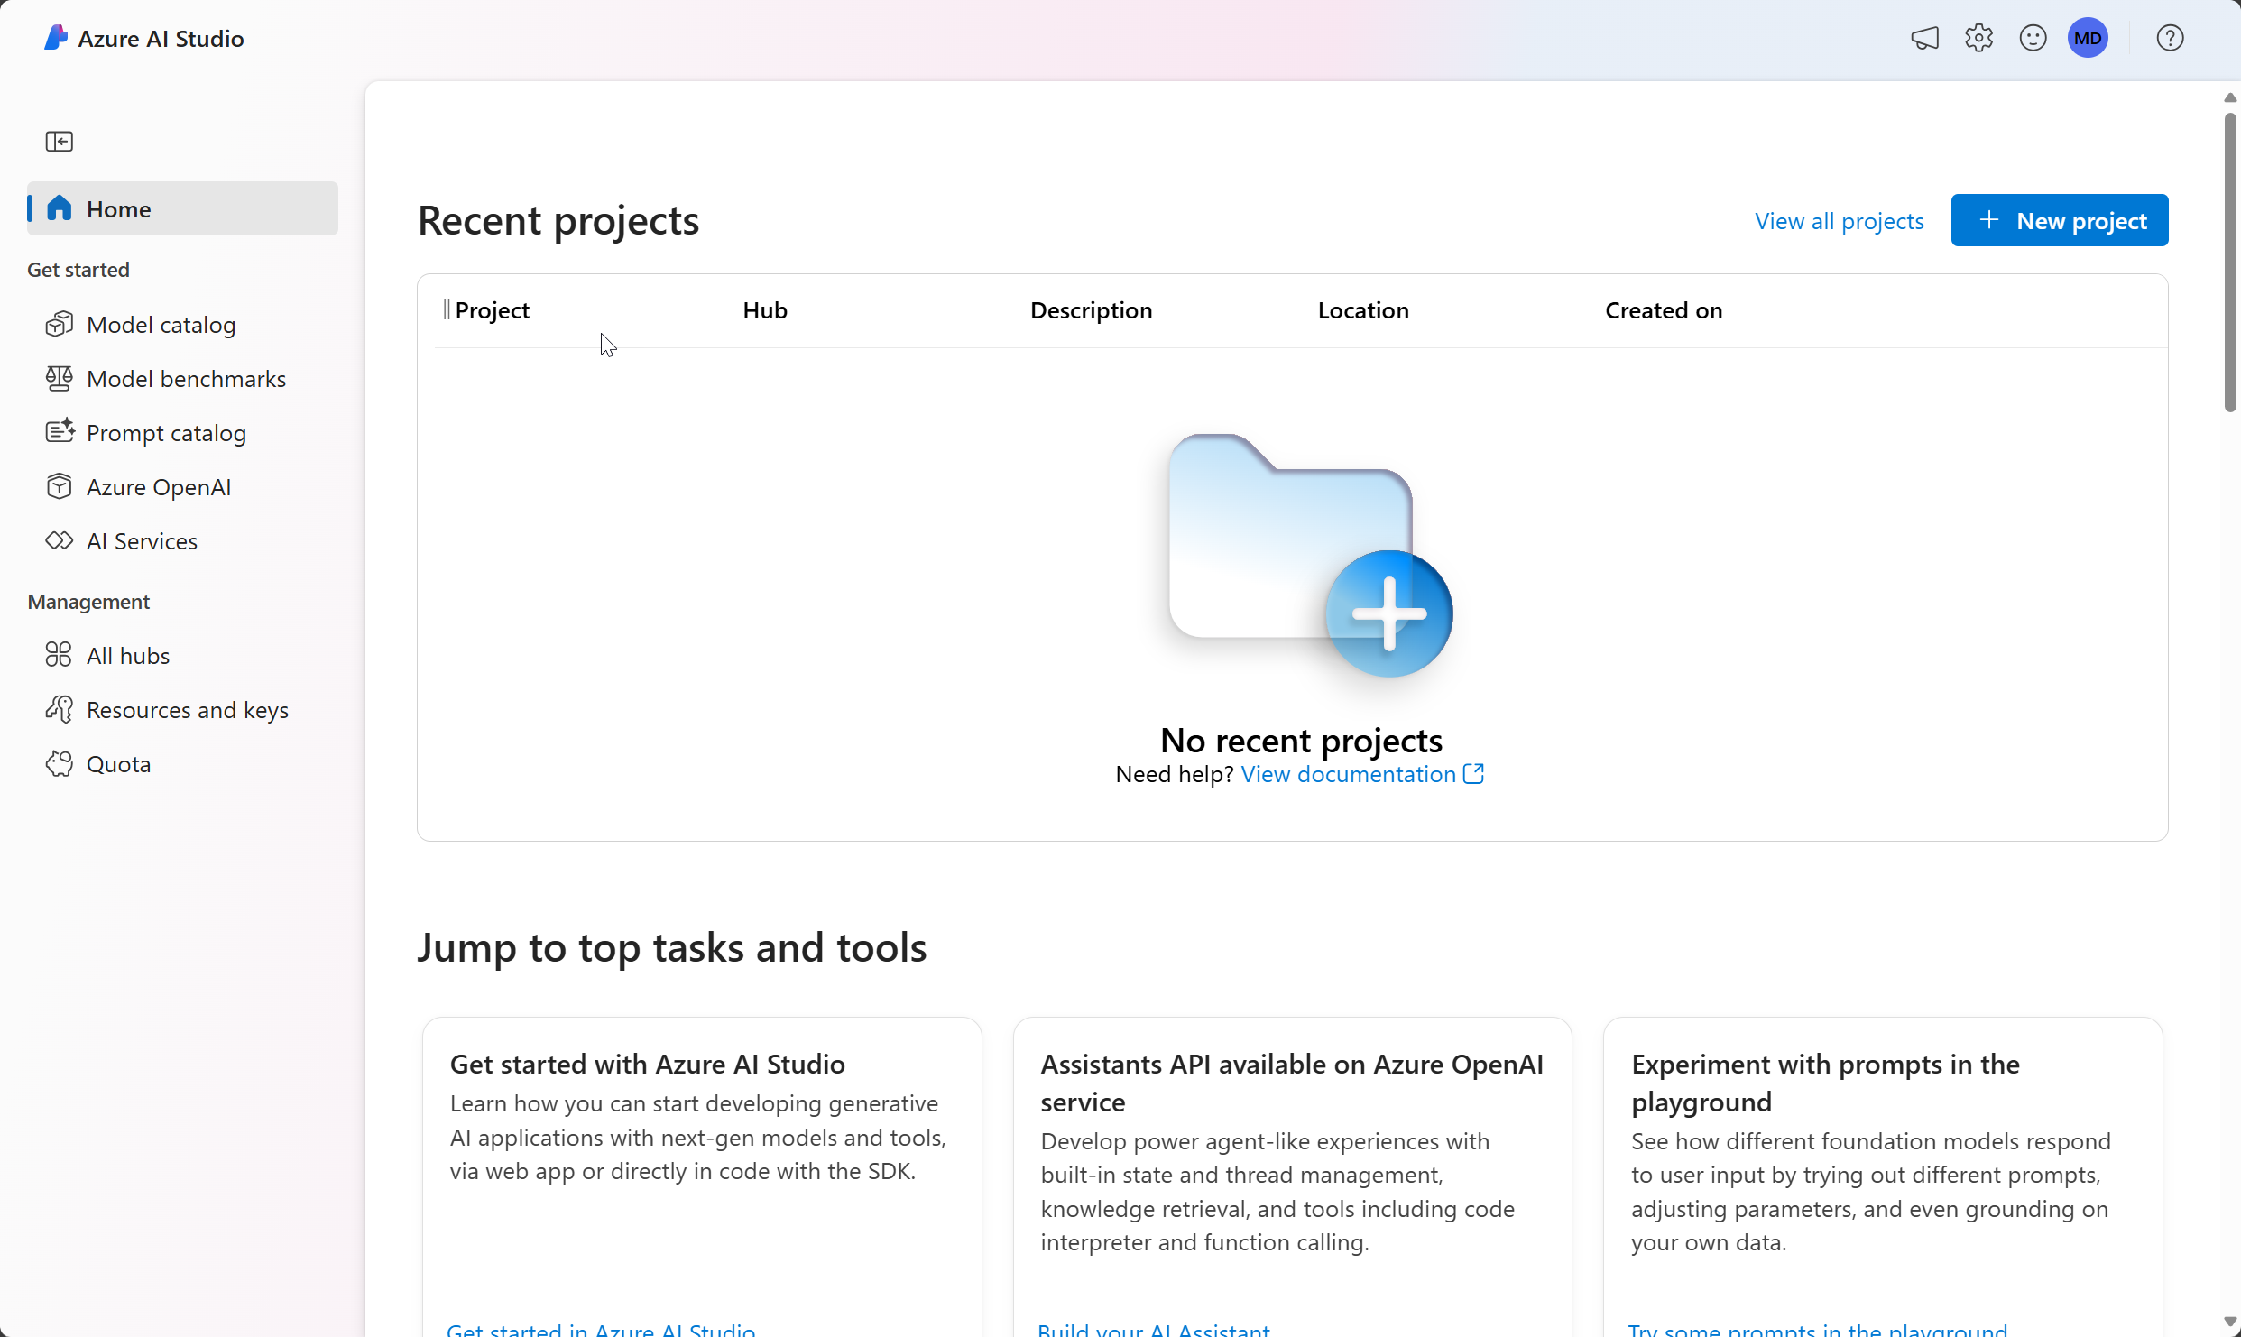Click the Recent projects heading

558,220
